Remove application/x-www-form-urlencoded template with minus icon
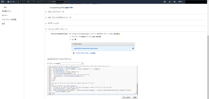This screenshot has width=209, height=99. [133, 48]
